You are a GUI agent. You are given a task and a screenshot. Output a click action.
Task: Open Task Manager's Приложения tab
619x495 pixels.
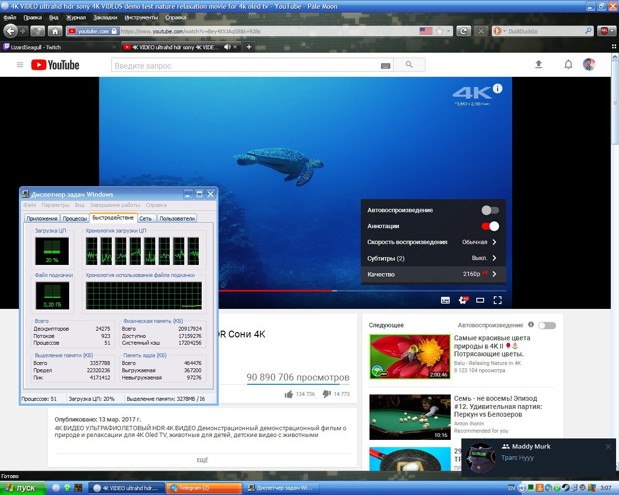[42, 218]
